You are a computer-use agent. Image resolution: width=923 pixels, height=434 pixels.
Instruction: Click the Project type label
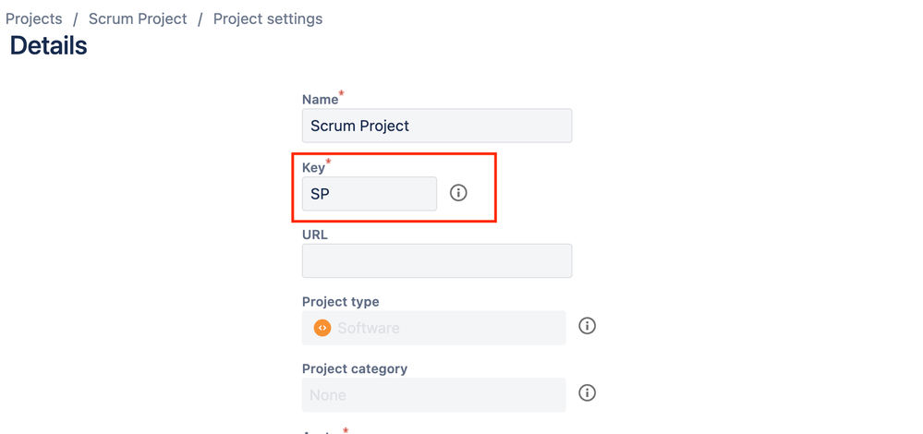click(340, 302)
